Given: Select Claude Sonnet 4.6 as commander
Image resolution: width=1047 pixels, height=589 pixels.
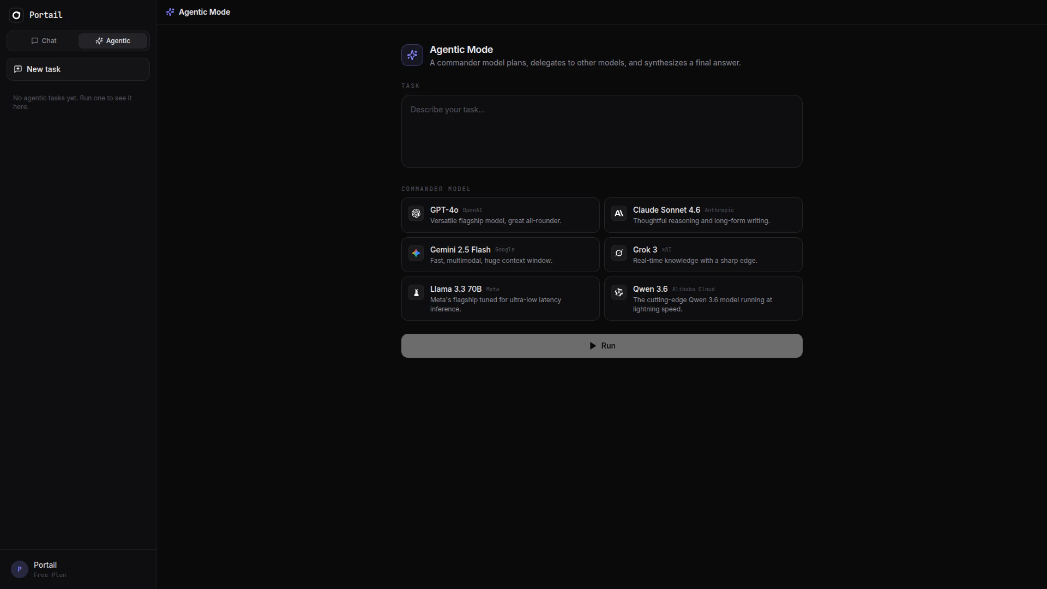Looking at the screenshot, I should pyautogui.click(x=703, y=215).
